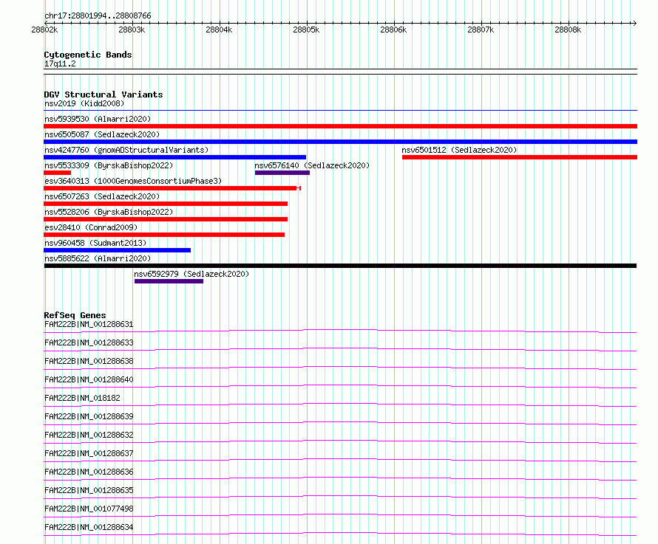The height and width of the screenshot is (544, 658).
Task: Select the nsv5533309 short red bar
Action: coord(58,173)
